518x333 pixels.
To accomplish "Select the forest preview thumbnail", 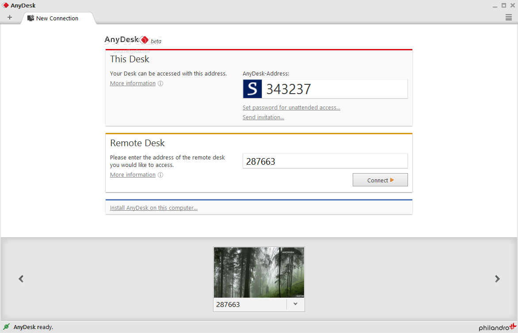I will pyautogui.click(x=259, y=272).
